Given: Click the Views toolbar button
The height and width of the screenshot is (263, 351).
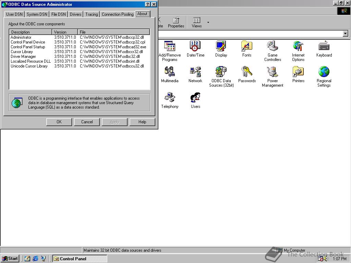Looking at the screenshot, I should click(196, 22).
